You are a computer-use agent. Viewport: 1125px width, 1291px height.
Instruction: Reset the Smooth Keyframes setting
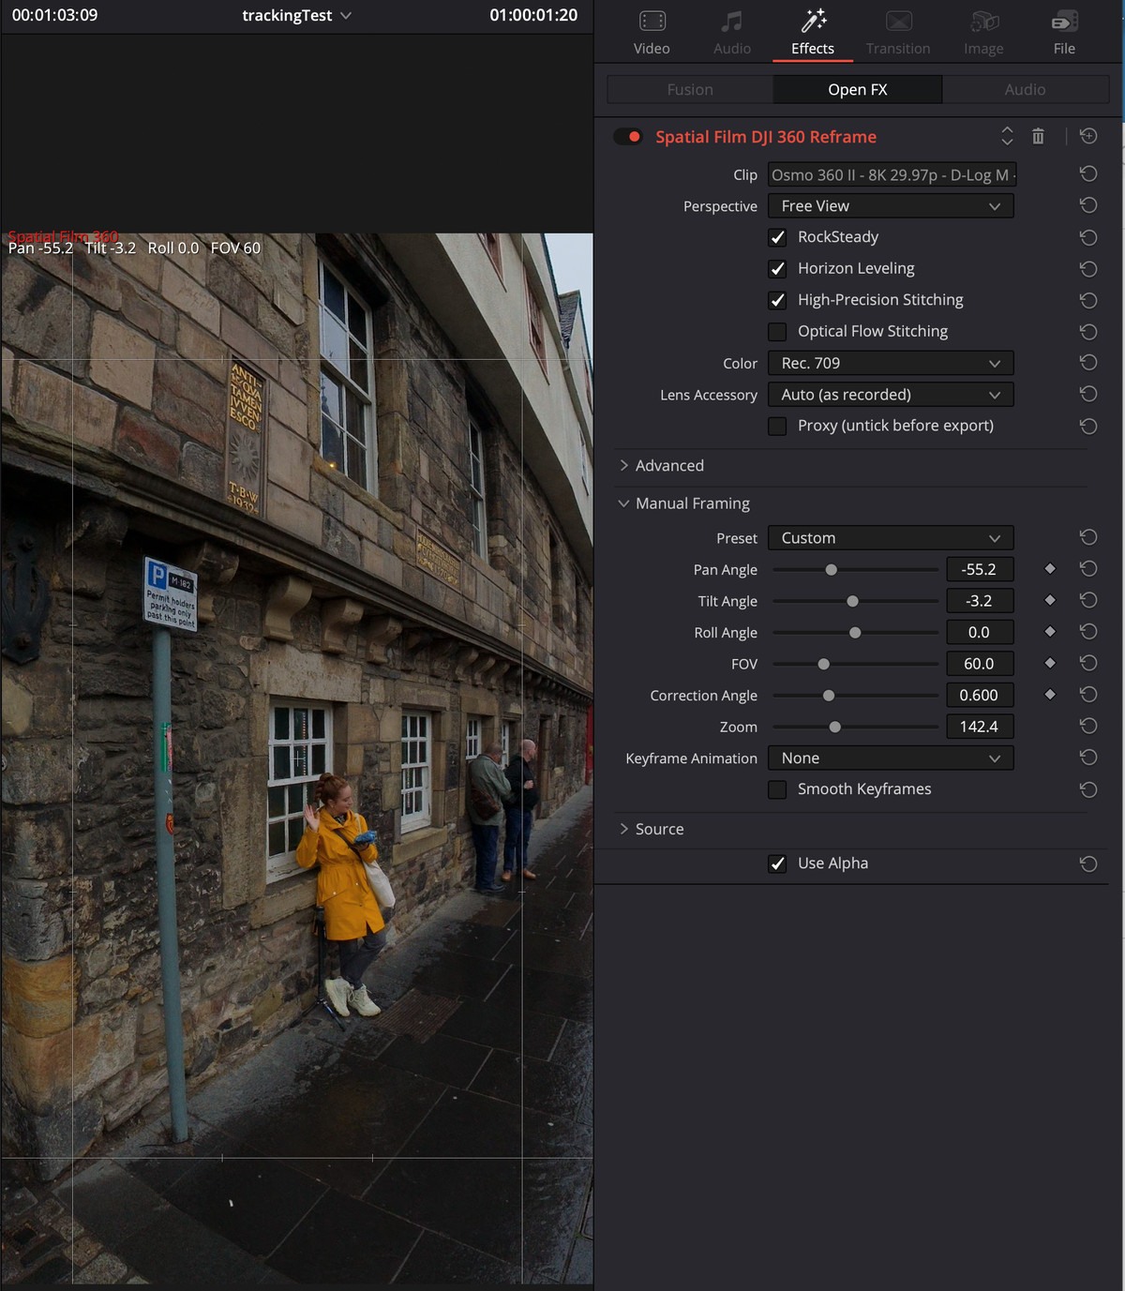tap(1088, 789)
